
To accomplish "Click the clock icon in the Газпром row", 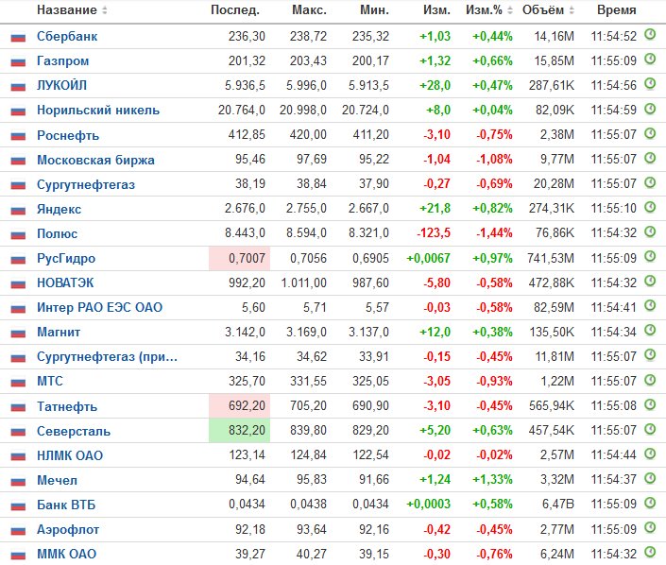I will (650, 59).
